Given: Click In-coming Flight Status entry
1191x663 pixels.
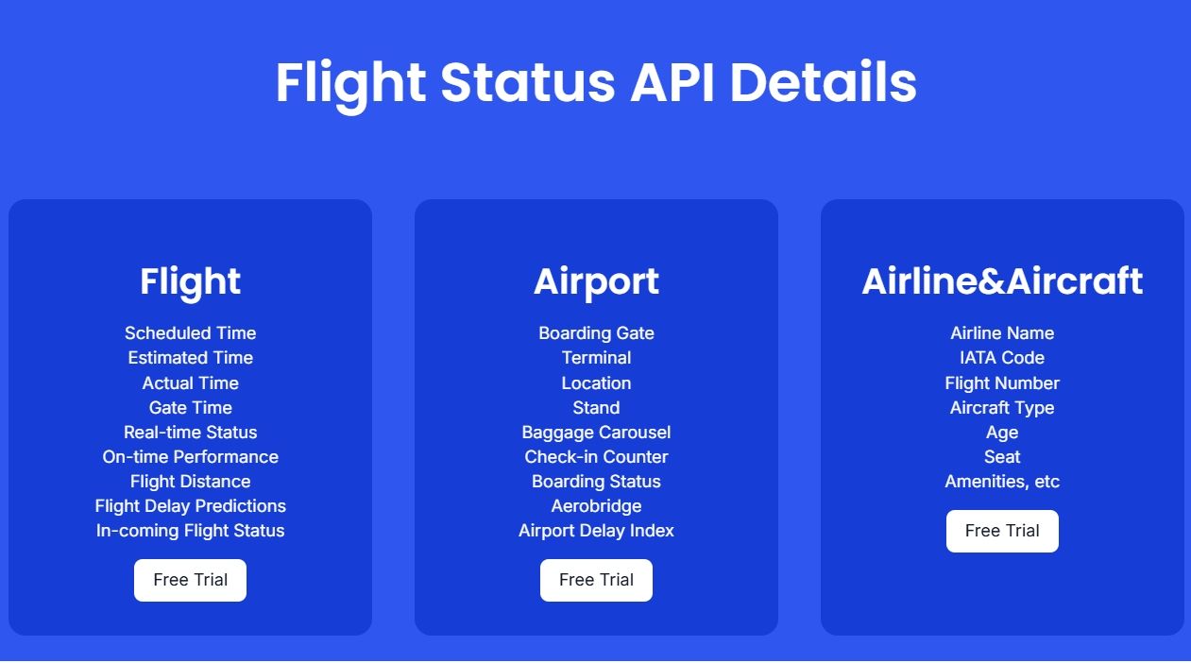Looking at the screenshot, I should pyautogui.click(x=190, y=530).
